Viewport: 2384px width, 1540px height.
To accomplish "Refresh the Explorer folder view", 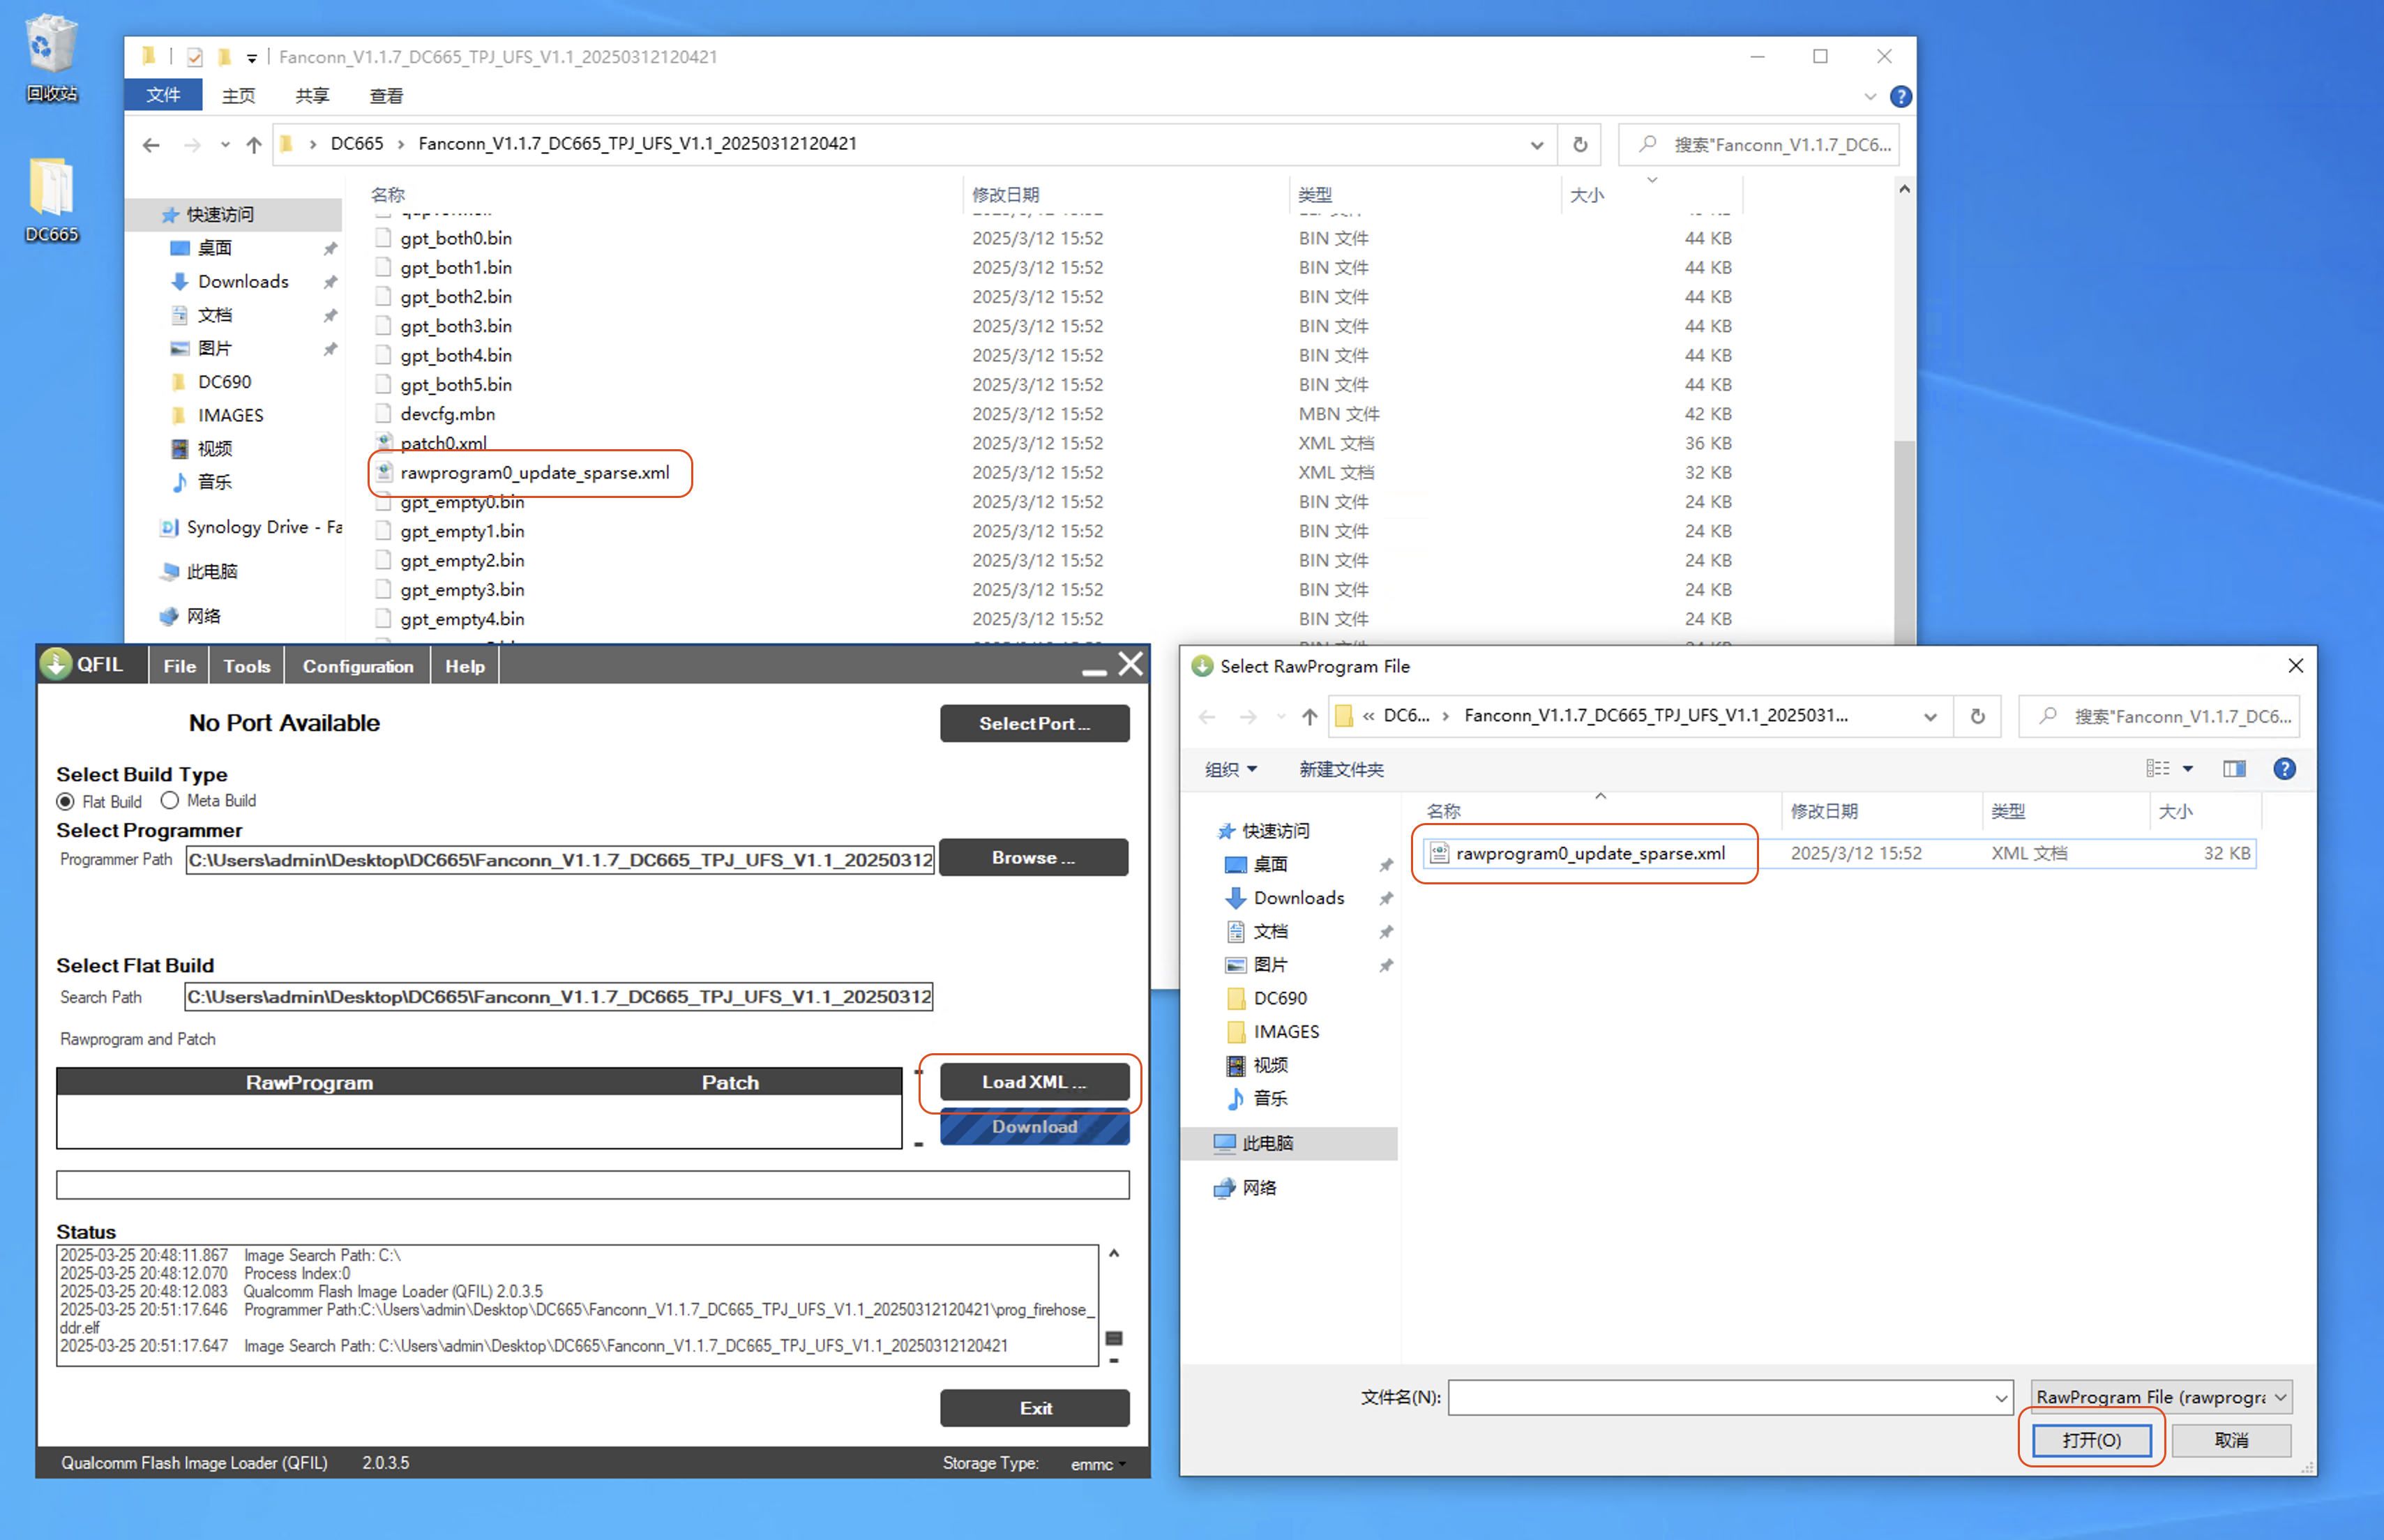I will pyautogui.click(x=1579, y=144).
